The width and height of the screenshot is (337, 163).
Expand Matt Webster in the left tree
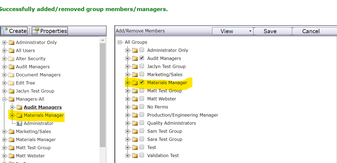pos(4,156)
